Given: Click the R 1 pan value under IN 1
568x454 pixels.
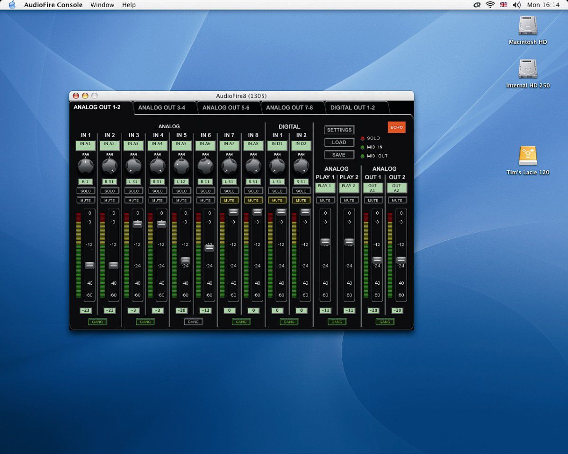Looking at the screenshot, I should pos(86,182).
